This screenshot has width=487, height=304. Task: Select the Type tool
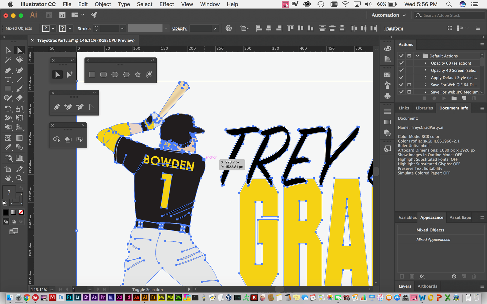[8, 80]
